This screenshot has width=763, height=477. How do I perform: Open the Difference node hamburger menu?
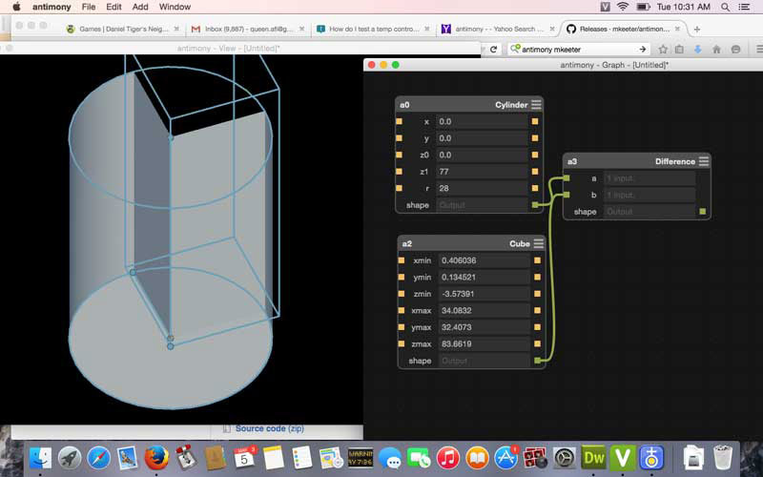[704, 161]
